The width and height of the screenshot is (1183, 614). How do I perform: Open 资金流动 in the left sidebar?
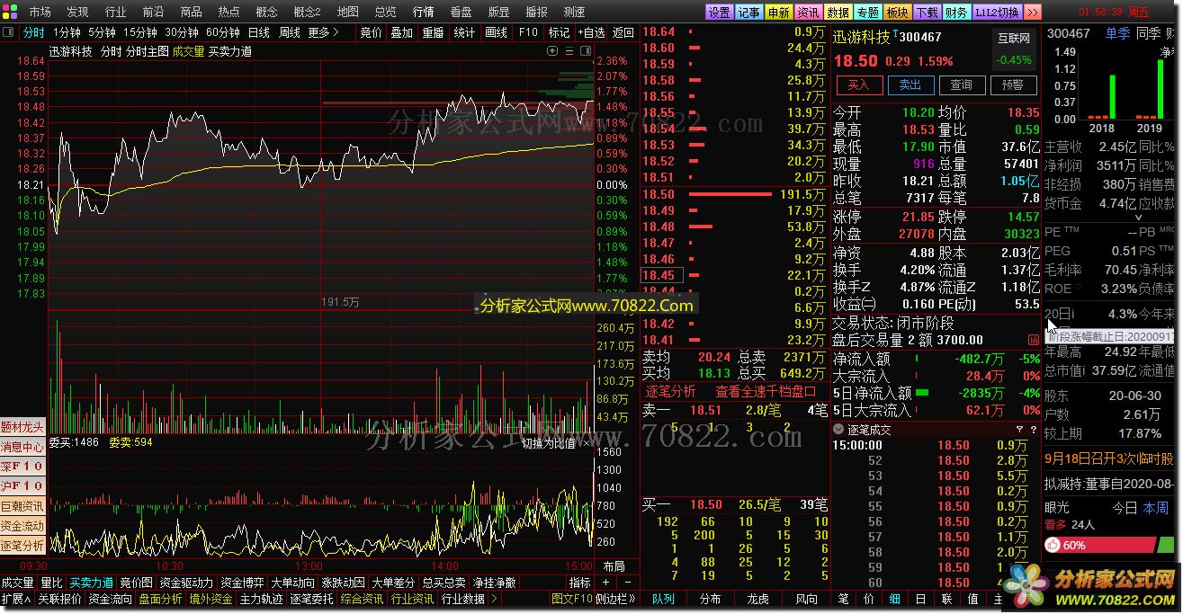(22, 526)
